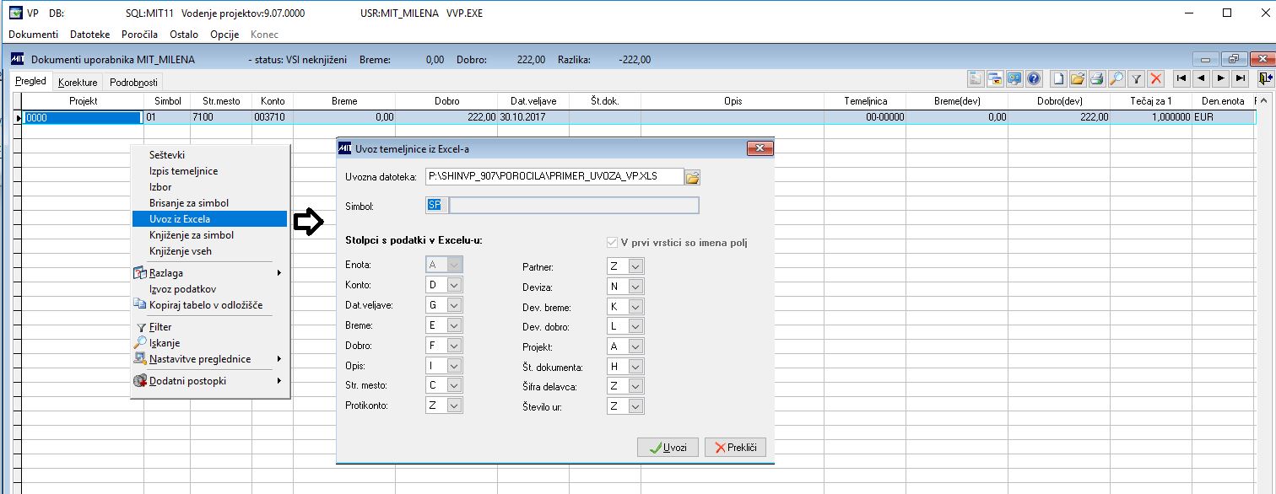Image resolution: width=1276 pixels, height=494 pixels.
Task: Browse for import file with folder icon
Action: [692, 177]
